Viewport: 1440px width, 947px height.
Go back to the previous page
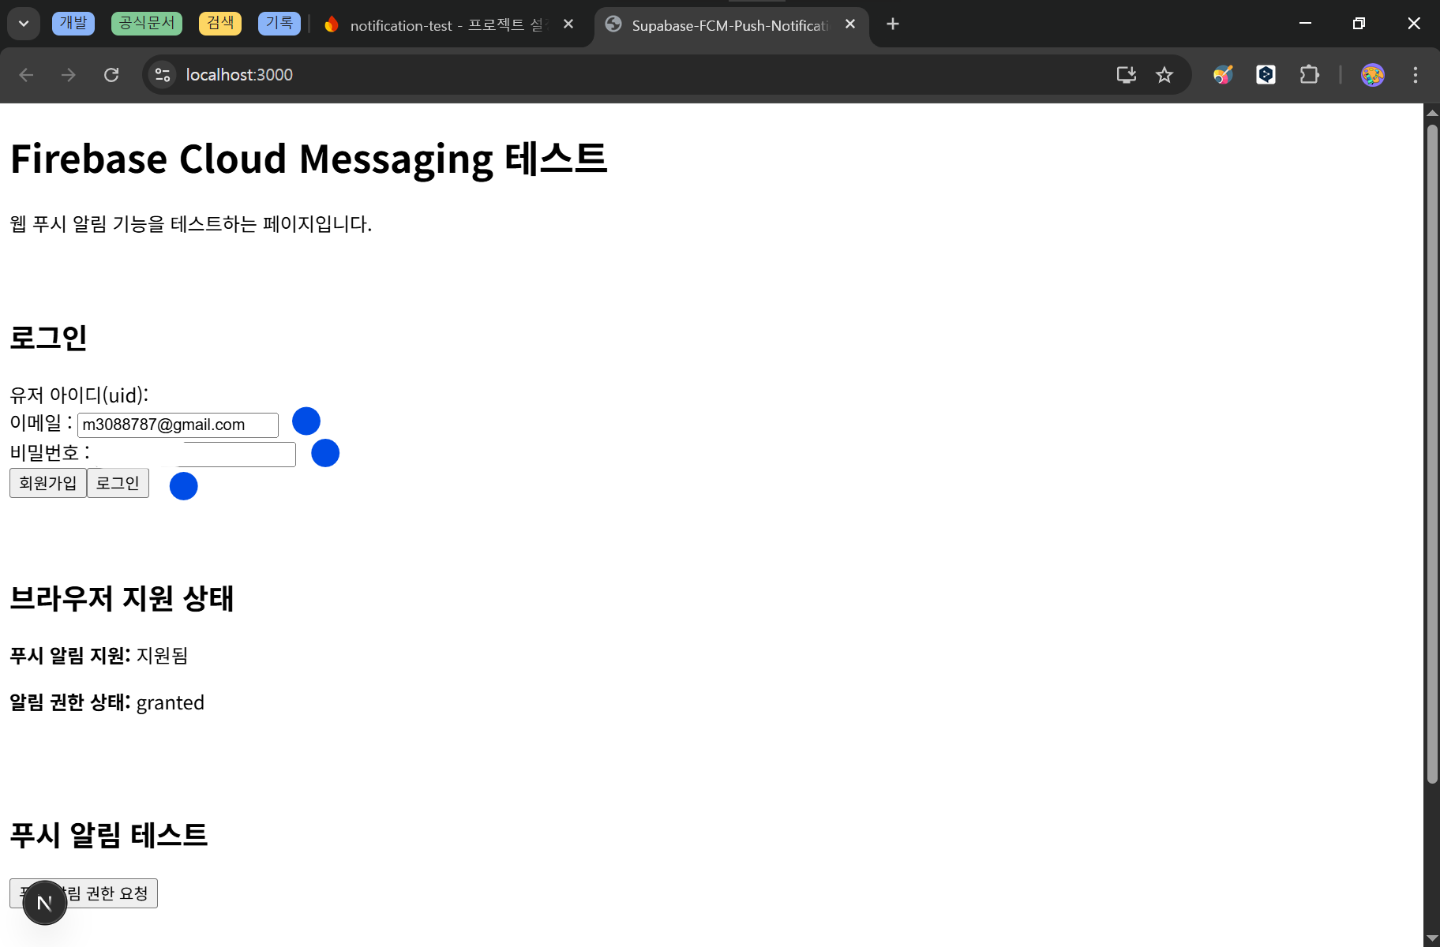26,74
